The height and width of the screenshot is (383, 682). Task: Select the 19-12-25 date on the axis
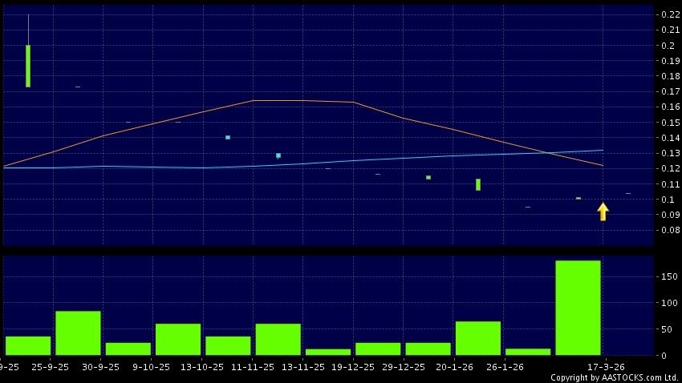[x=354, y=367]
